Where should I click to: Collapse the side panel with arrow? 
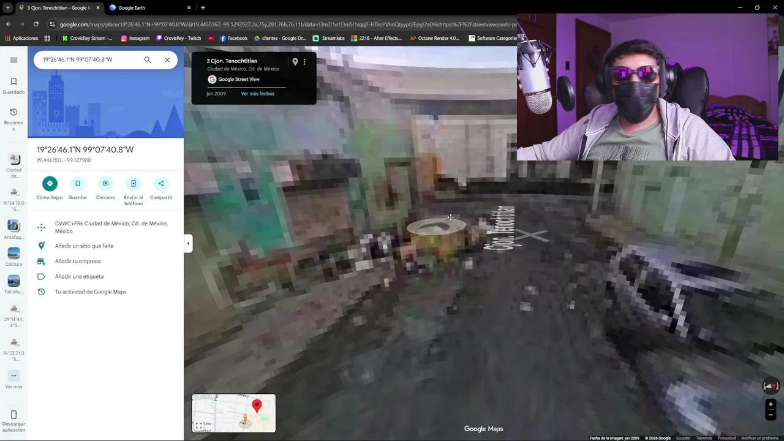point(188,243)
